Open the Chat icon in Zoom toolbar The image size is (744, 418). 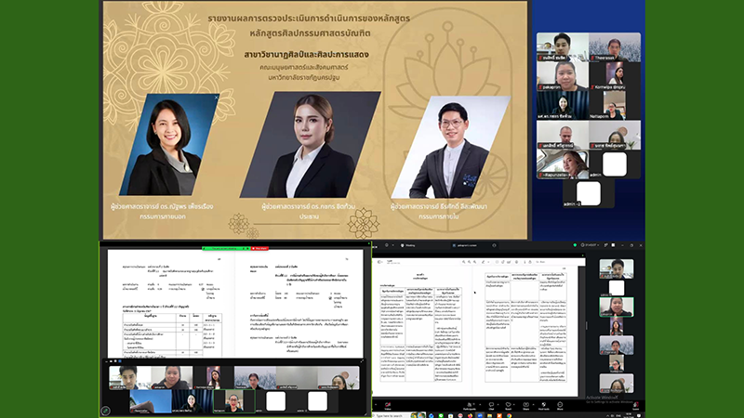click(x=492, y=405)
